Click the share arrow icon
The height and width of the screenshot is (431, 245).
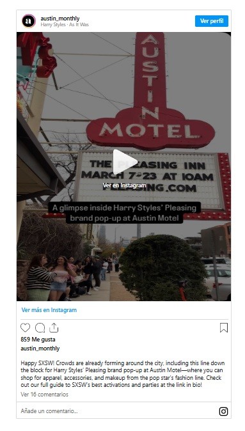coord(54,327)
